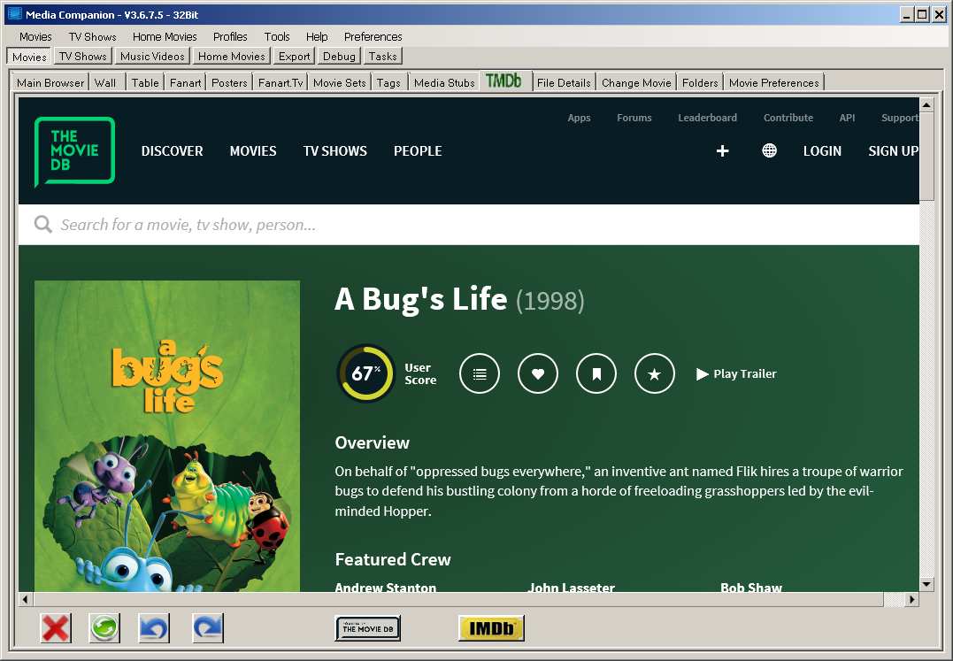Open the Preferences menu
This screenshot has height=661, width=953.
[373, 36]
